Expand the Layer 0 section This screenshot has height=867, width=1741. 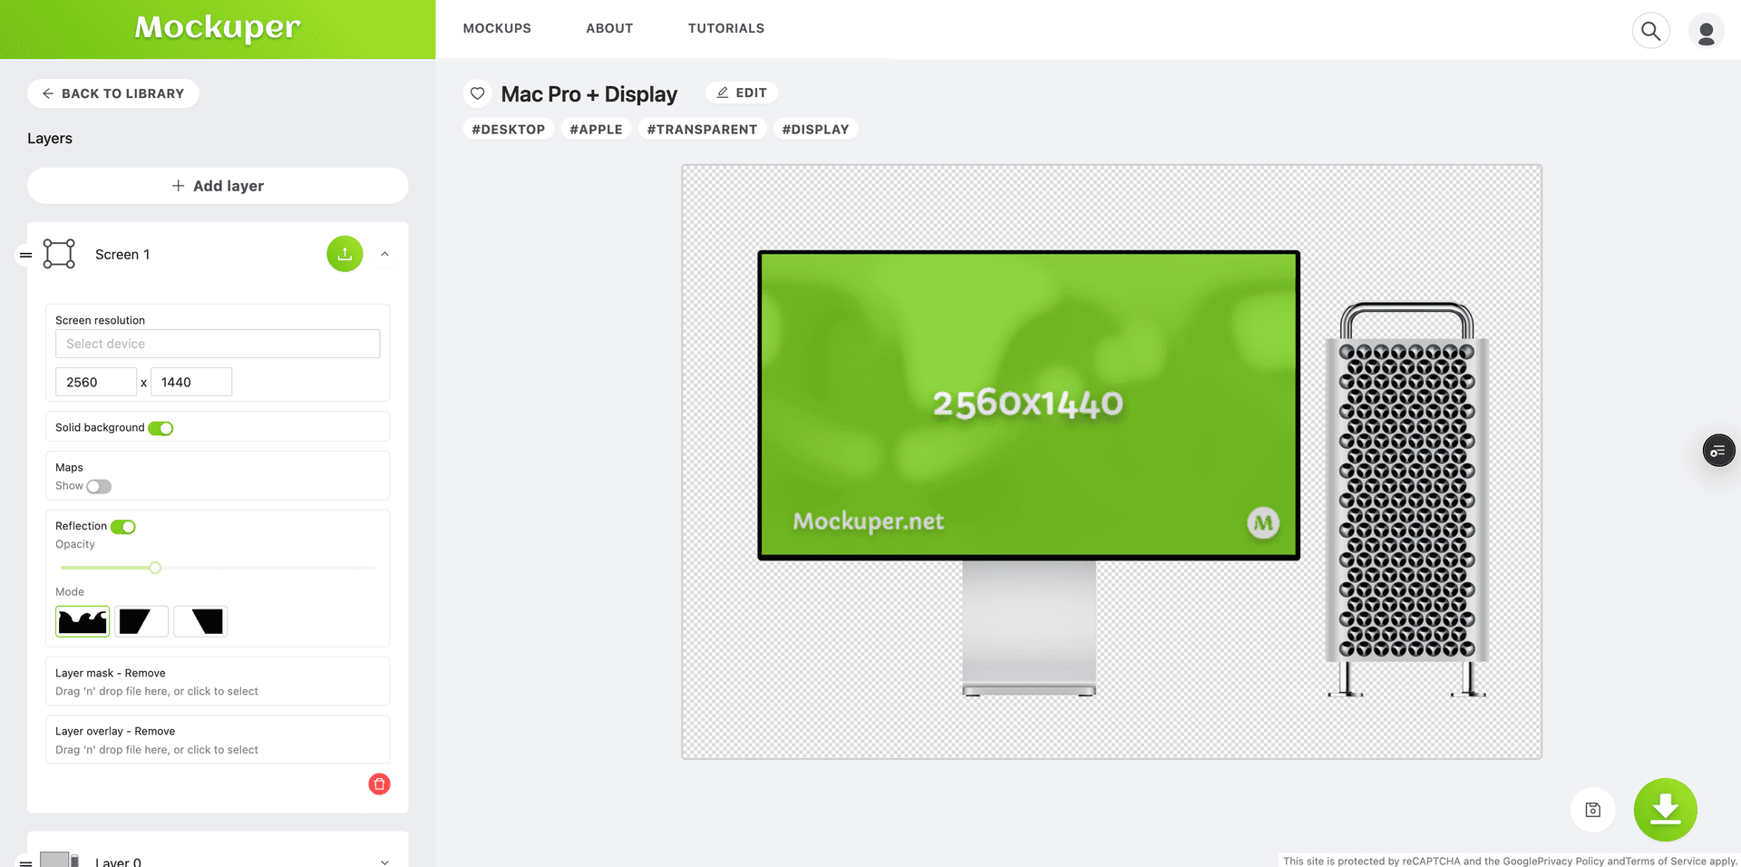click(384, 861)
